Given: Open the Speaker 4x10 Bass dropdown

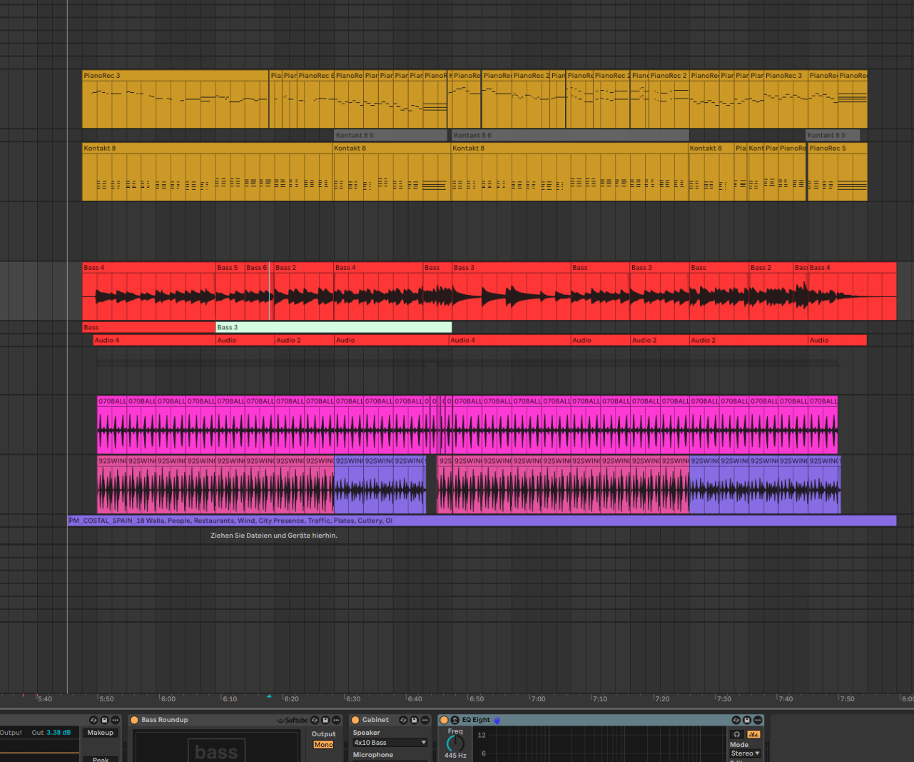Looking at the screenshot, I should coord(390,743).
